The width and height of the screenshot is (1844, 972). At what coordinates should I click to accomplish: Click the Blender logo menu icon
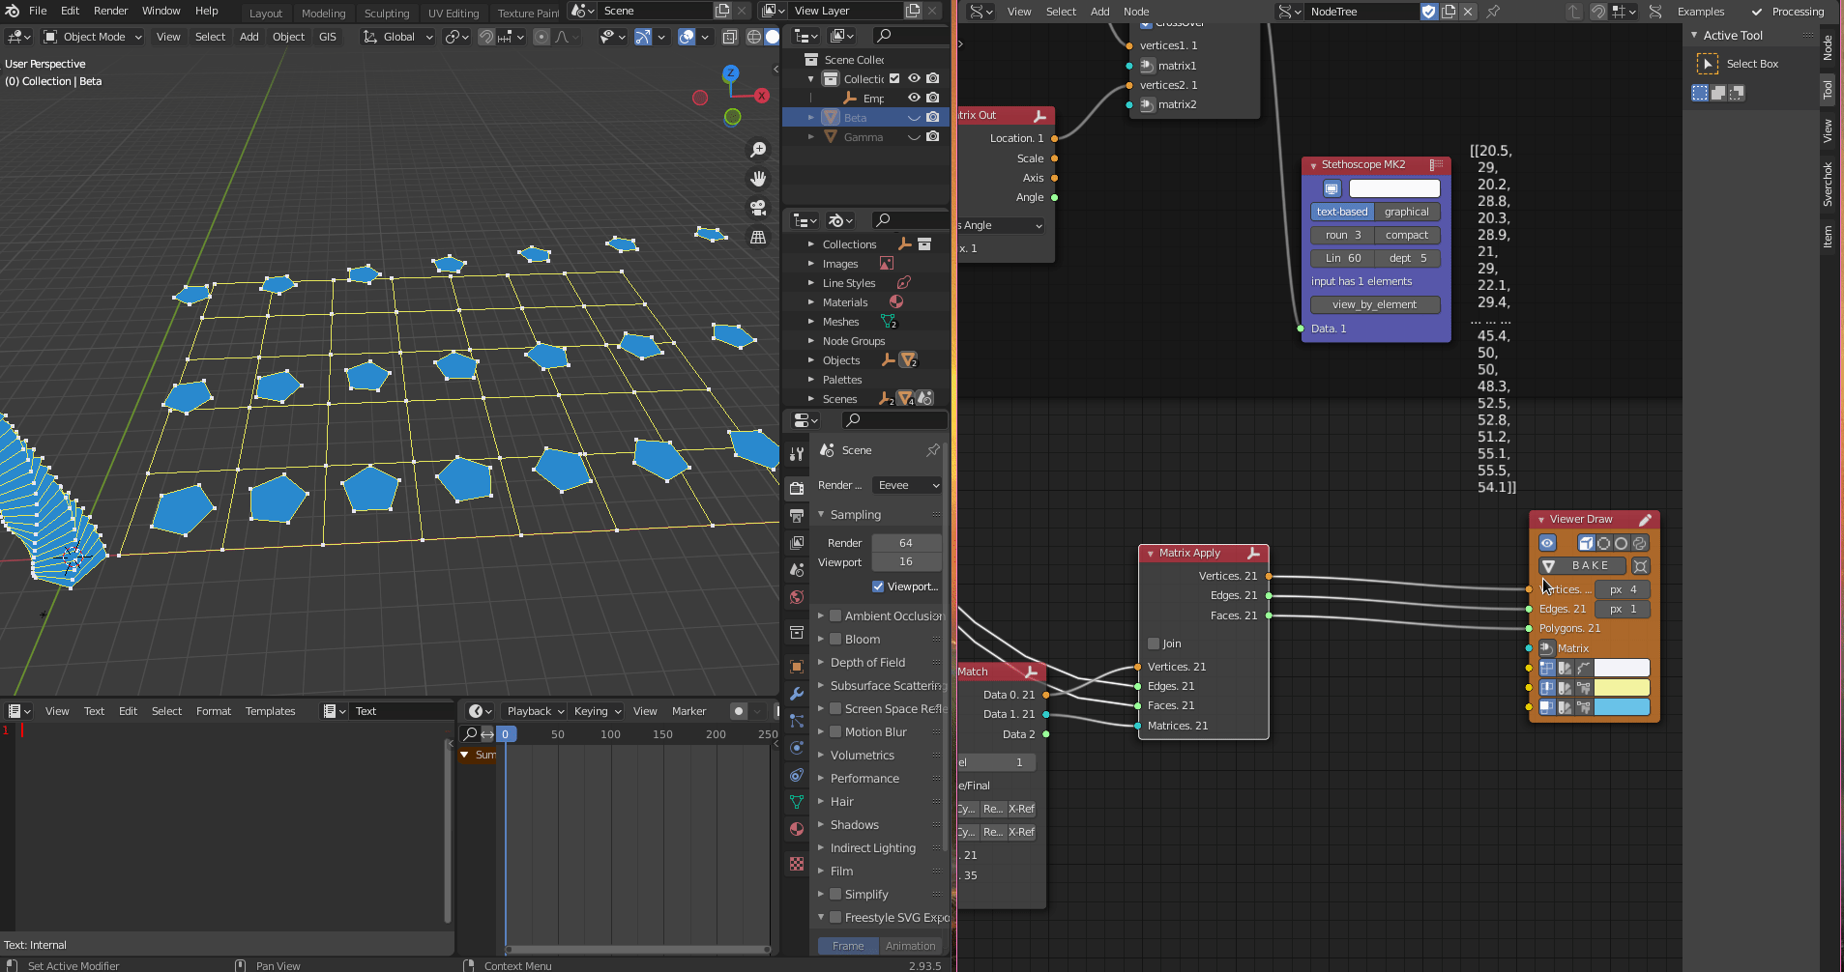12,11
